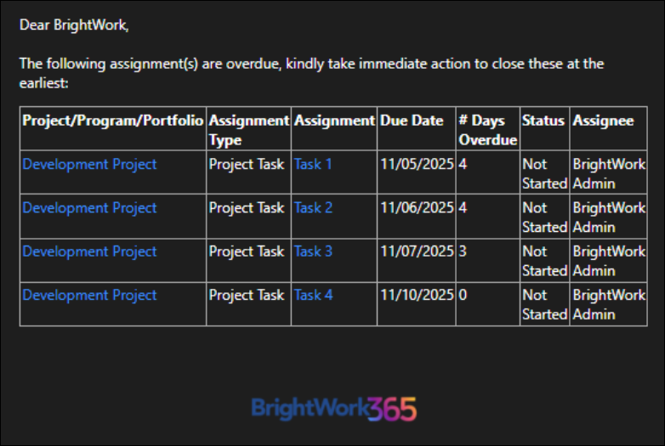Click days overdue value 3 in Task 3 row
This screenshot has width=665, height=446.
tap(463, 251)
